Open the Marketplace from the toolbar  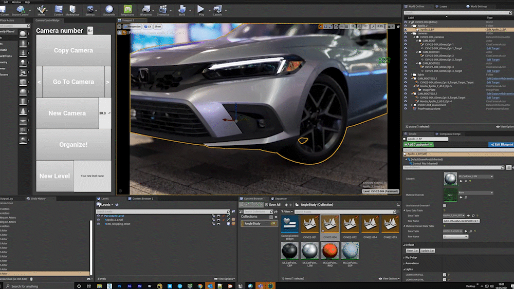72,10
